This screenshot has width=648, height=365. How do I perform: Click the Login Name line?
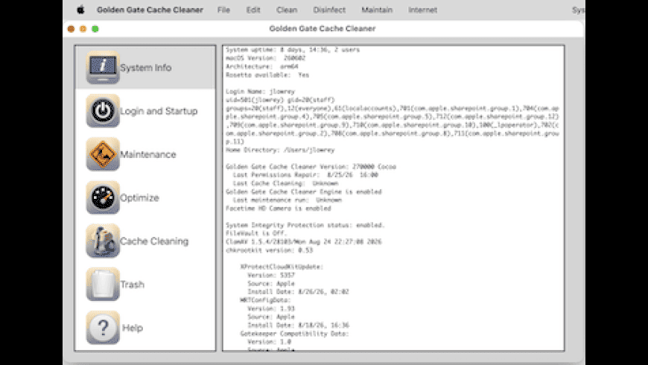[x=261, y=92]
